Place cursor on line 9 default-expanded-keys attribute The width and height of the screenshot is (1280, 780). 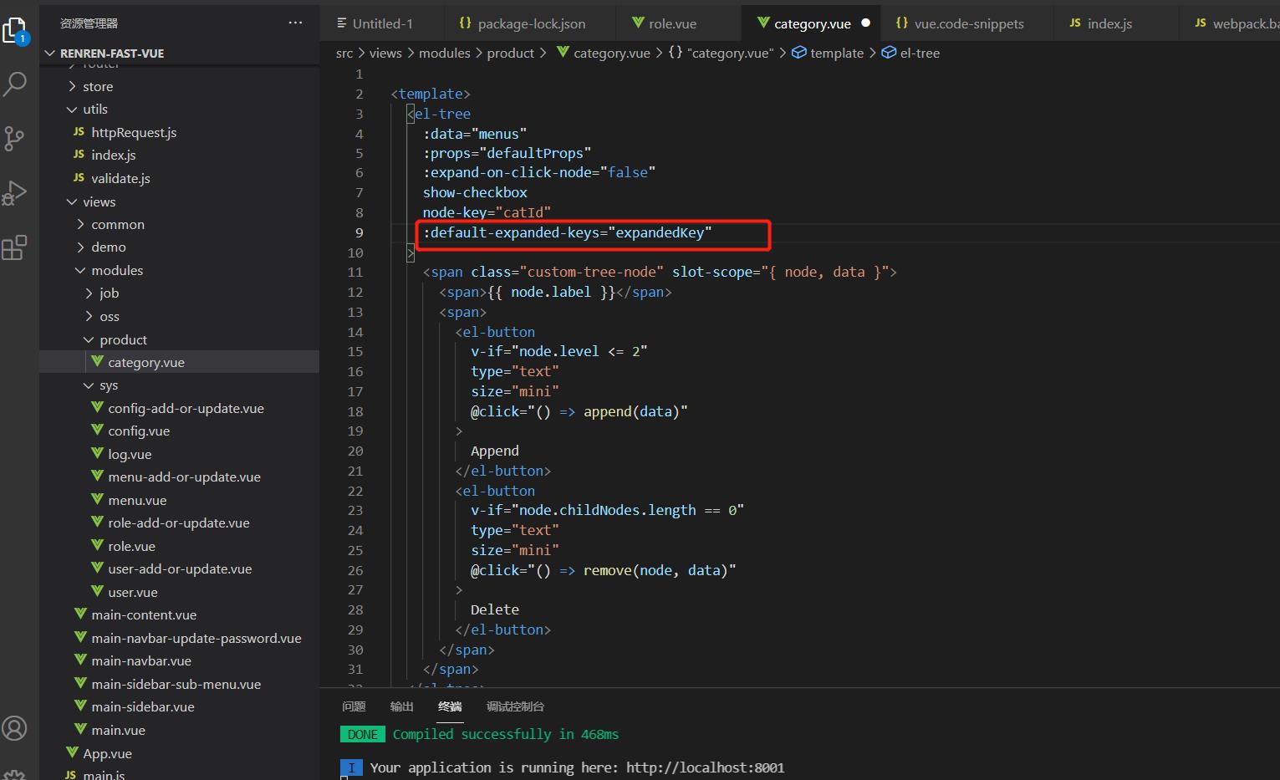(567, 232)
